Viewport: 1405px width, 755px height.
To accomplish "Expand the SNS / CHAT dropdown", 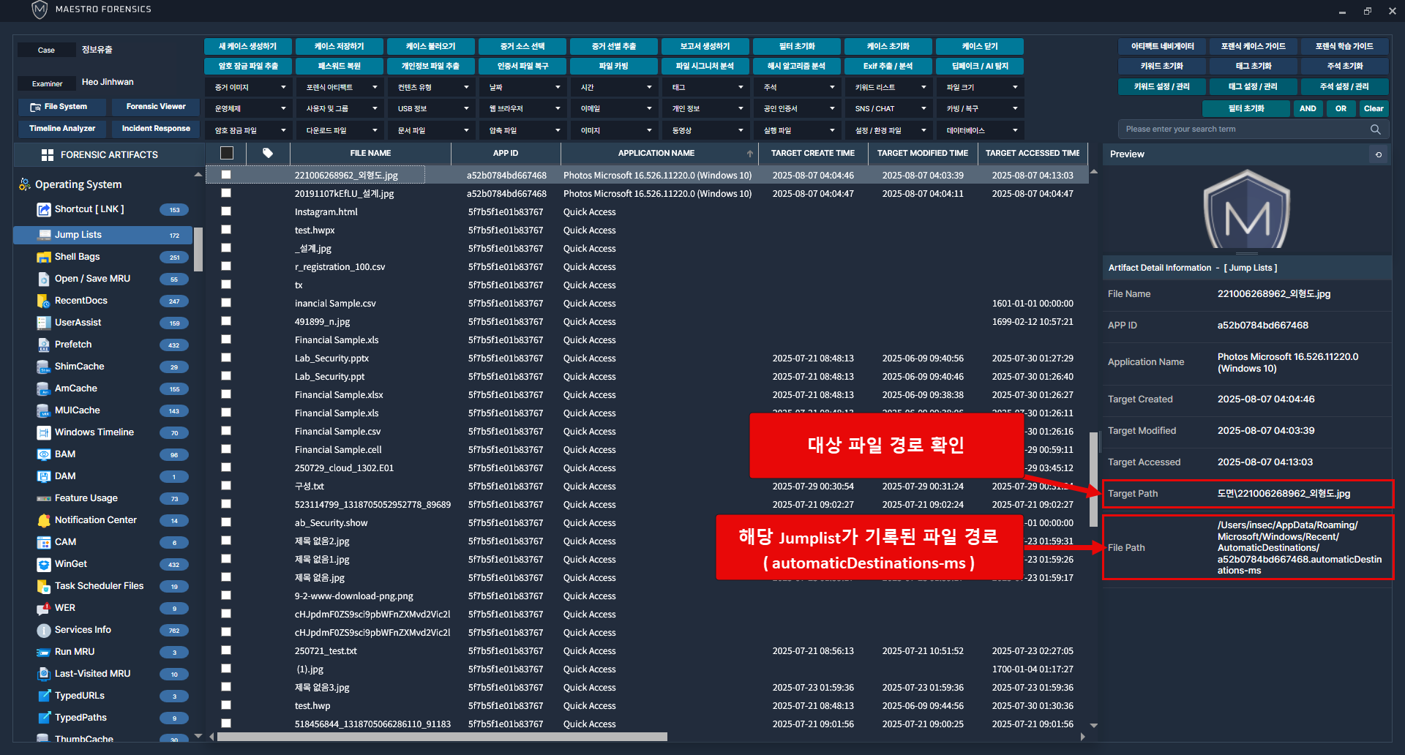I will [888, 108].
